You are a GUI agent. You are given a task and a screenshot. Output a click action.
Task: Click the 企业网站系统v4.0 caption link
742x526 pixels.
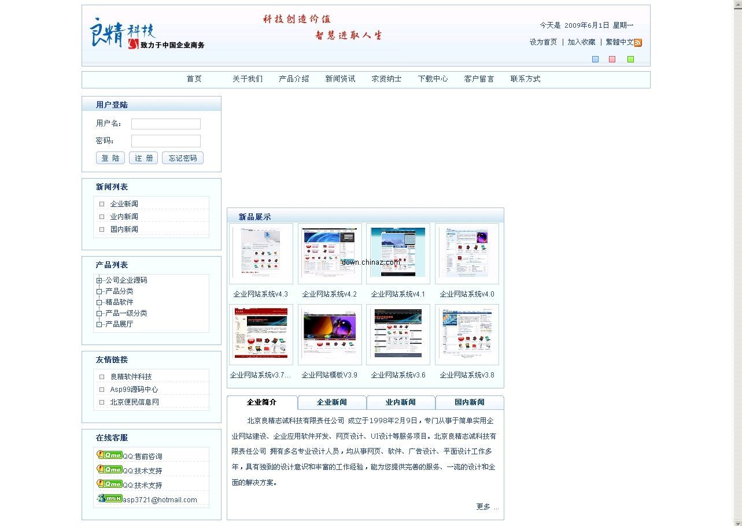coord(467,294)
